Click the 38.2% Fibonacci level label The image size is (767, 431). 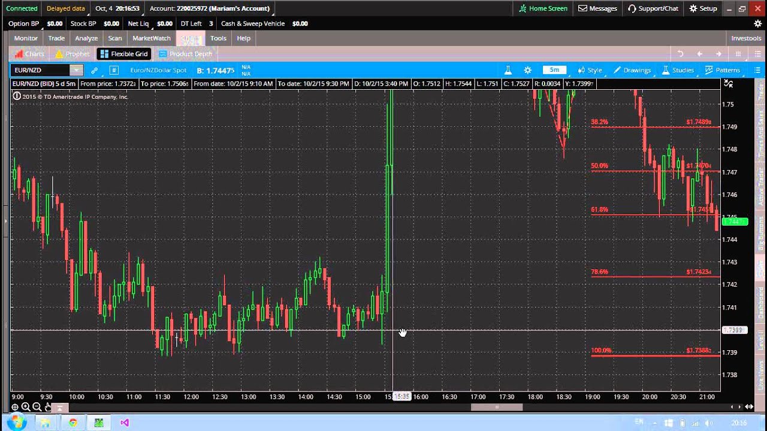click(599, 122)
